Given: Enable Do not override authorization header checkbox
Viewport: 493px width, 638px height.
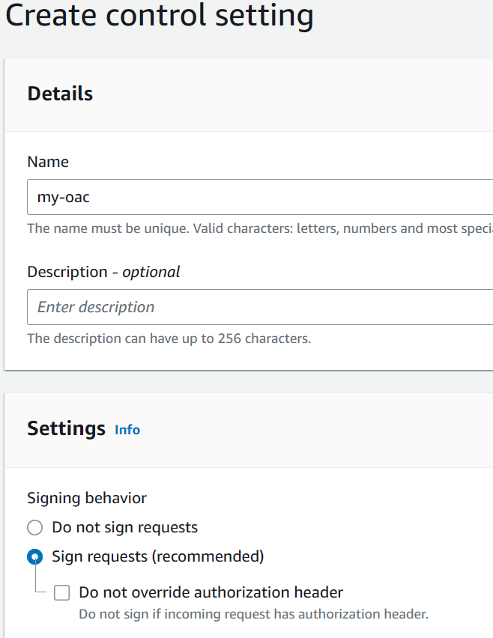Looking at the screenshot, I should (x=62, y=593).
